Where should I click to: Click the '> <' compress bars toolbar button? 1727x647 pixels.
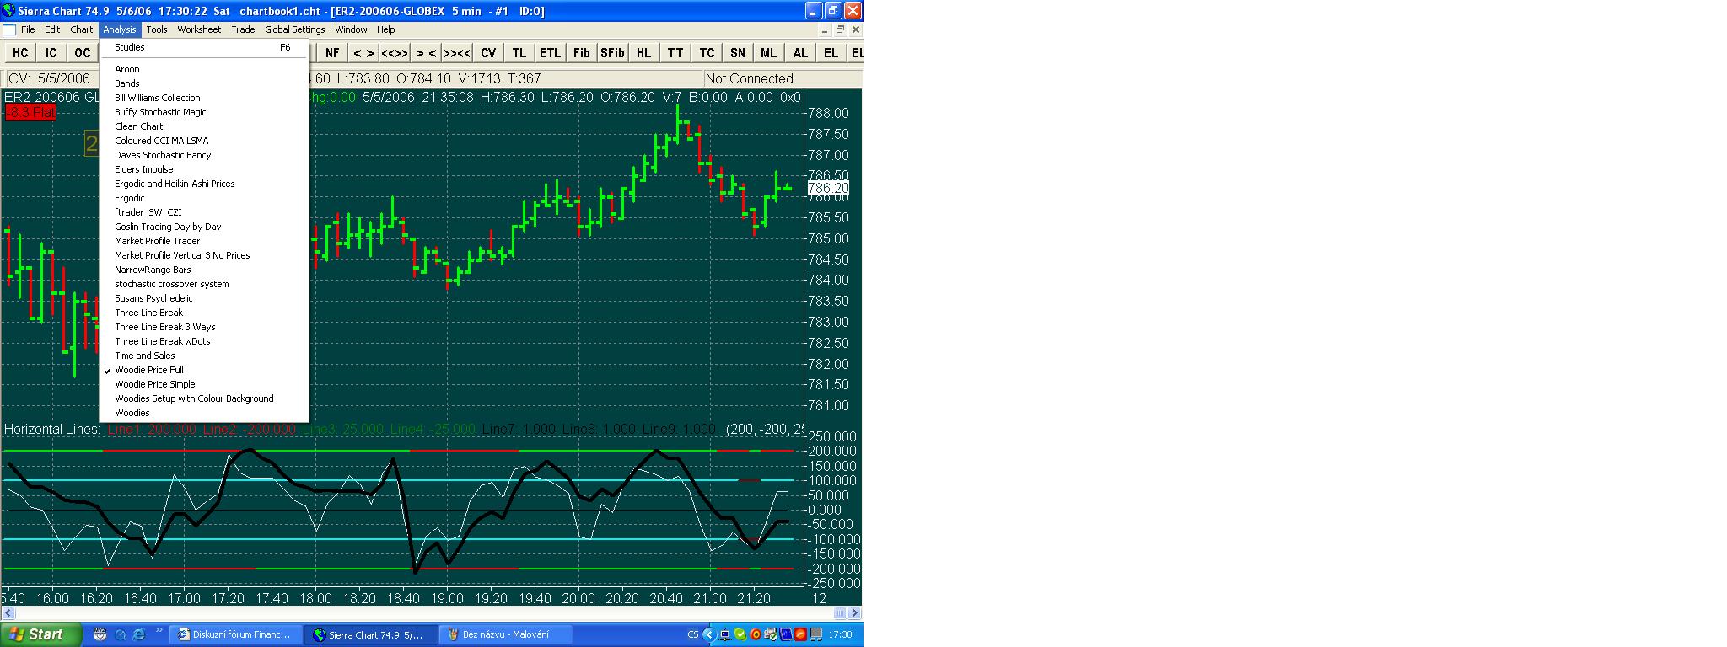pyautogui.click(x=426, y=52)
